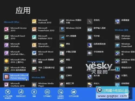Open Windows 日记本 tile
Screen dimensions: 135x101
(x=70, y=29)
